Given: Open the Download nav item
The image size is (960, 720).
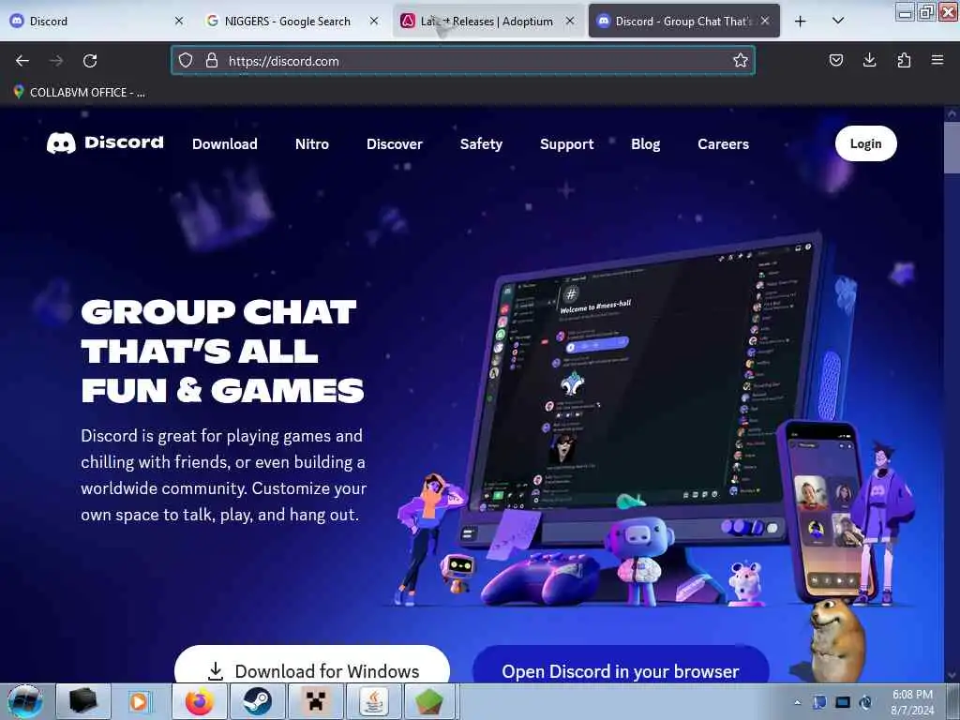Looking at the screenshot, I should point(225,143).
